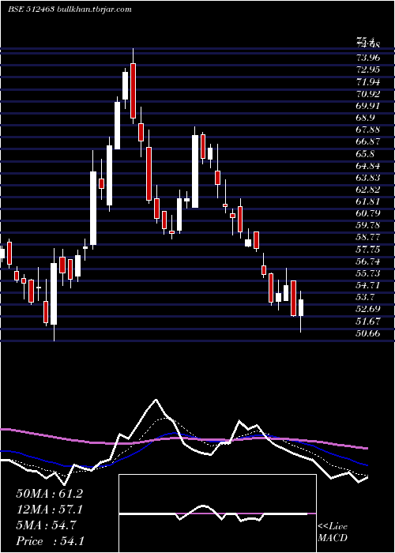Click the Price : 54.1 readout
Image resolution: width=395 pixels, height=553 pixels.
coord(50,541)
